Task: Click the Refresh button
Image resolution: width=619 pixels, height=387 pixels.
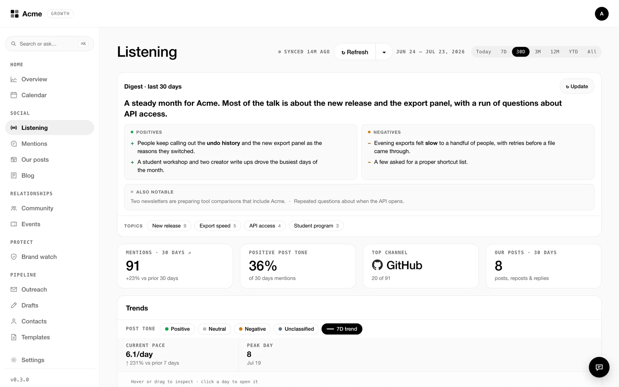Action: click(x=355, y=52)
